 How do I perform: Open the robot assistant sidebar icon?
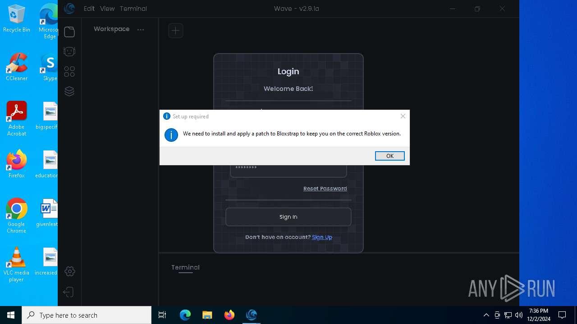pos(69,51)
